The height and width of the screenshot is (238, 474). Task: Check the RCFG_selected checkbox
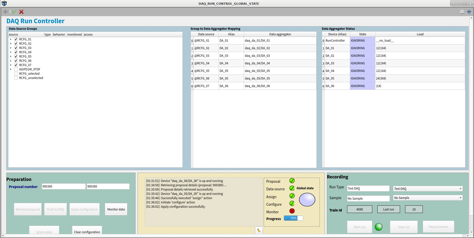16,73
